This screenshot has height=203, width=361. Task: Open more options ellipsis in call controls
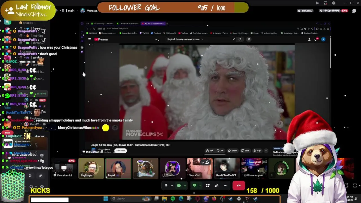226,186
